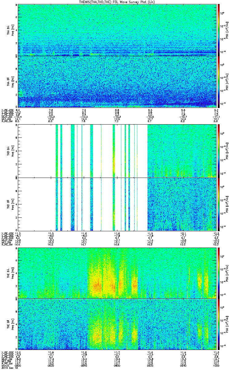
Task: Select the THA B-parallel spectrogram panel
Action: pos(117,81)
